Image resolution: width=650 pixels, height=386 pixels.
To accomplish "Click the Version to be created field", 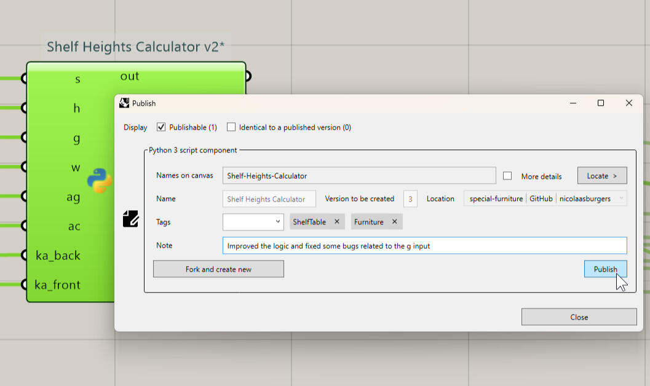I will tap(410, 199).
